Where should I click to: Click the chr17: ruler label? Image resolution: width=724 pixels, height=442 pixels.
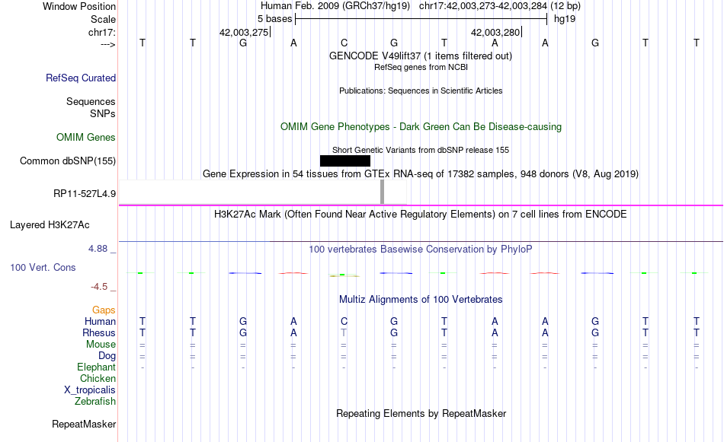coord(102,32)
